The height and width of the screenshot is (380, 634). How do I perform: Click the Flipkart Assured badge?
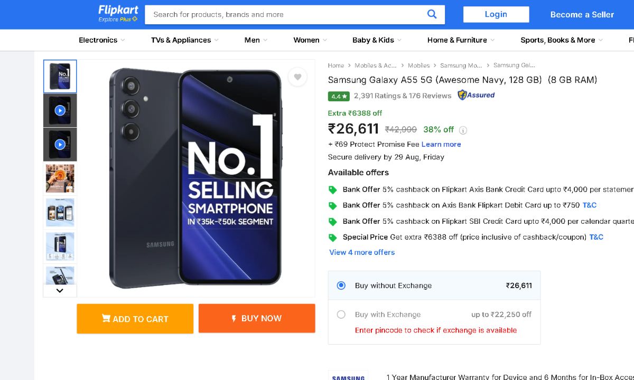pos(476,96)
